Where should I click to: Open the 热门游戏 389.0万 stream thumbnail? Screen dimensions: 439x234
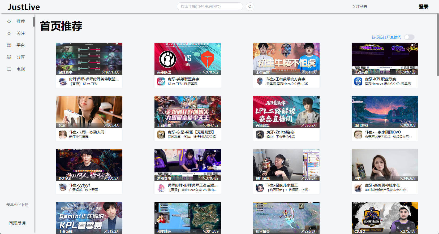(x=385, y=112)
